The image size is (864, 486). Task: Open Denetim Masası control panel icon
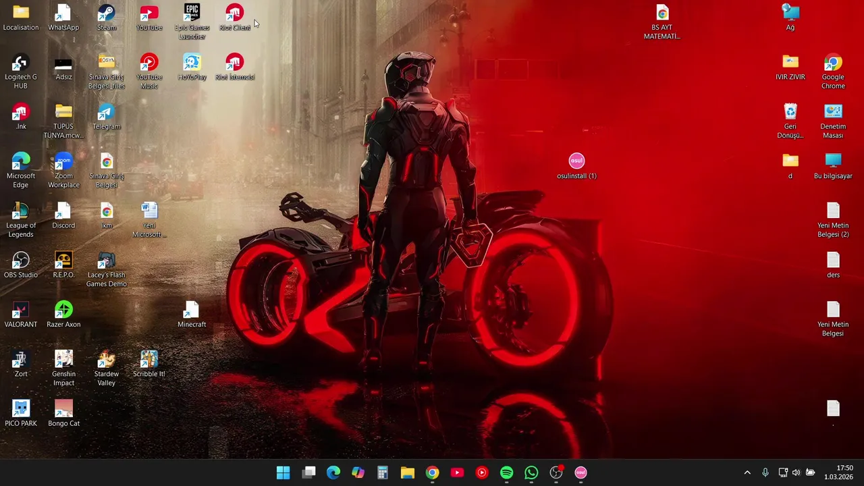click(x=833, y=122)
